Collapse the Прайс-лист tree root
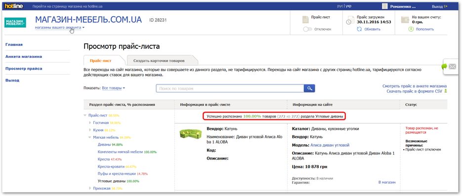Viewport: 462px width, 196px height. click(85, 116)
